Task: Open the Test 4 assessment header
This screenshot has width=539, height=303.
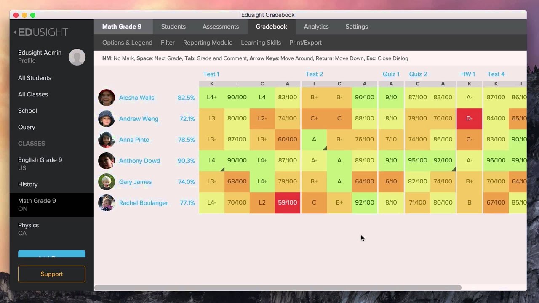Action: [x=496, y=74]
